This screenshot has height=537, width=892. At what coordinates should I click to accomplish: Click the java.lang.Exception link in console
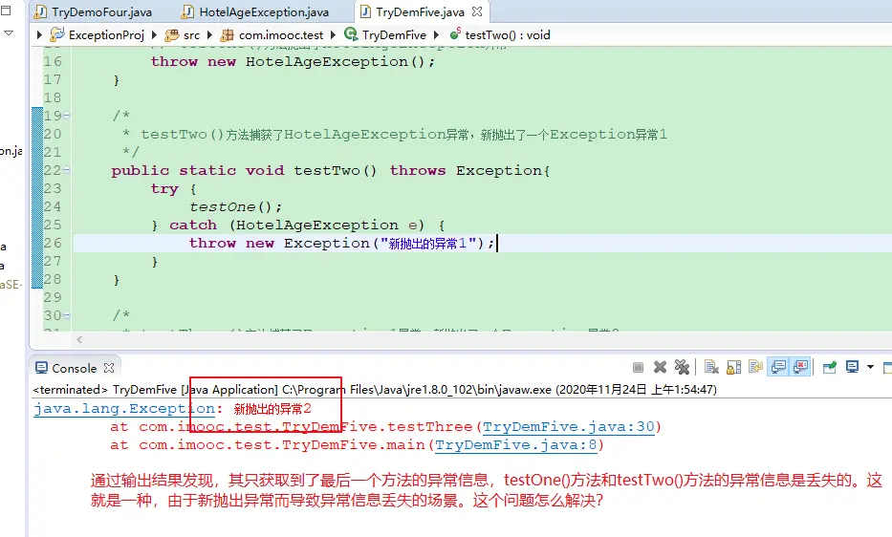tap(124, 408)
